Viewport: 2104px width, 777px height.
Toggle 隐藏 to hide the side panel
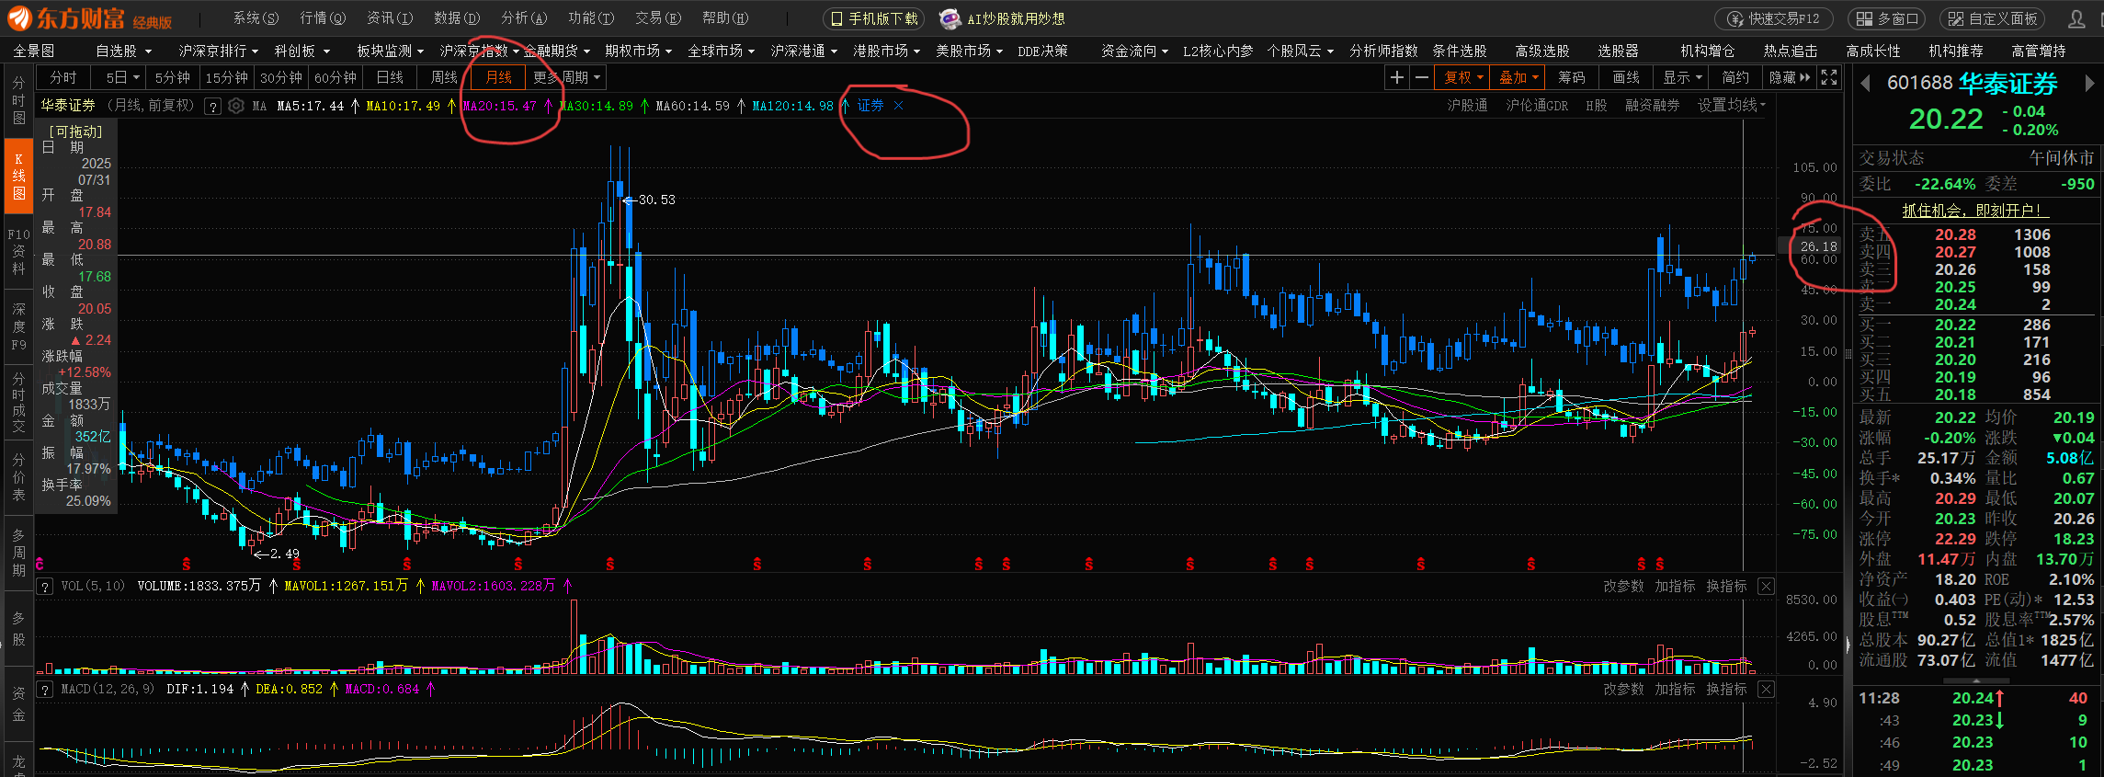point(1789,78)
